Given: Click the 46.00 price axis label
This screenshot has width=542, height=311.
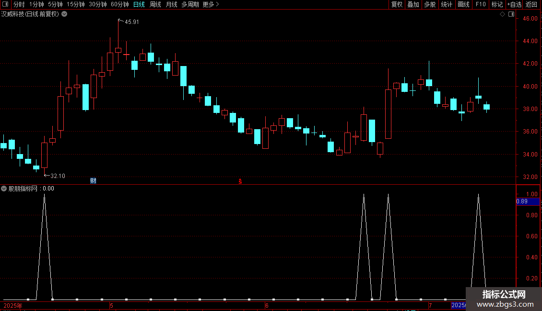Looking at the screenshot, I should click(x=530, y=19).
